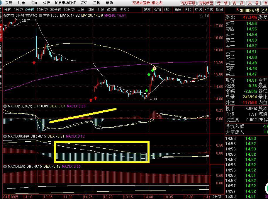Click the money bag marker on the chart

pyautogui.click(x=154, y=68)
